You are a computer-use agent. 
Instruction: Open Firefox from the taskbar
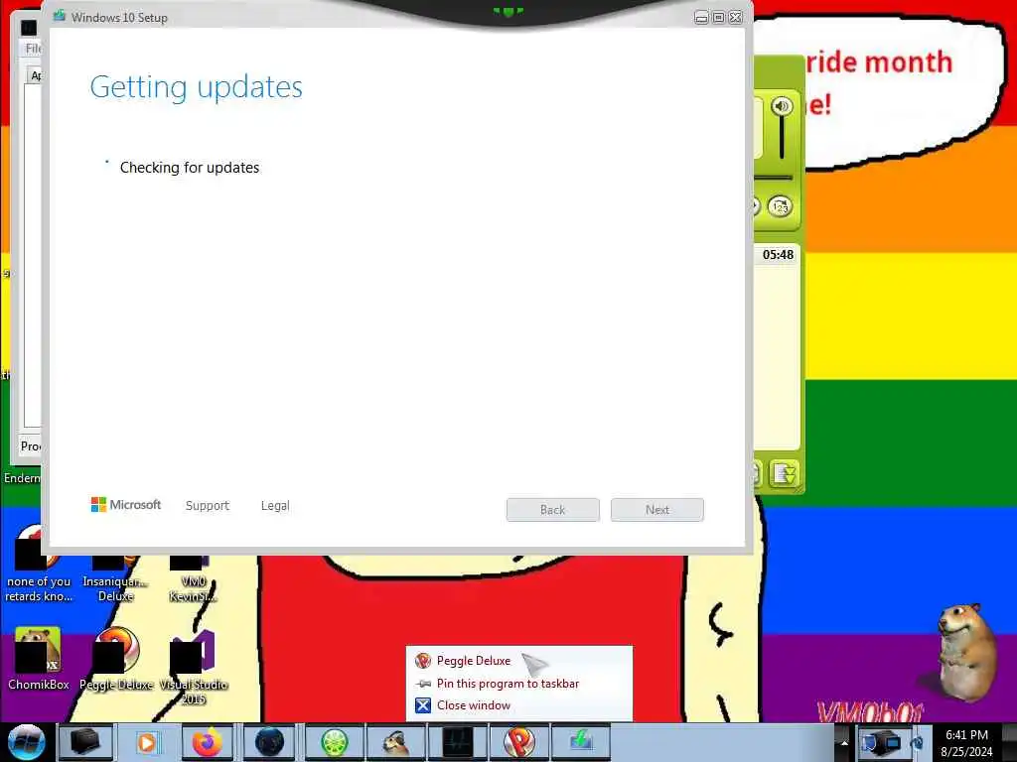tap(208, 742)
